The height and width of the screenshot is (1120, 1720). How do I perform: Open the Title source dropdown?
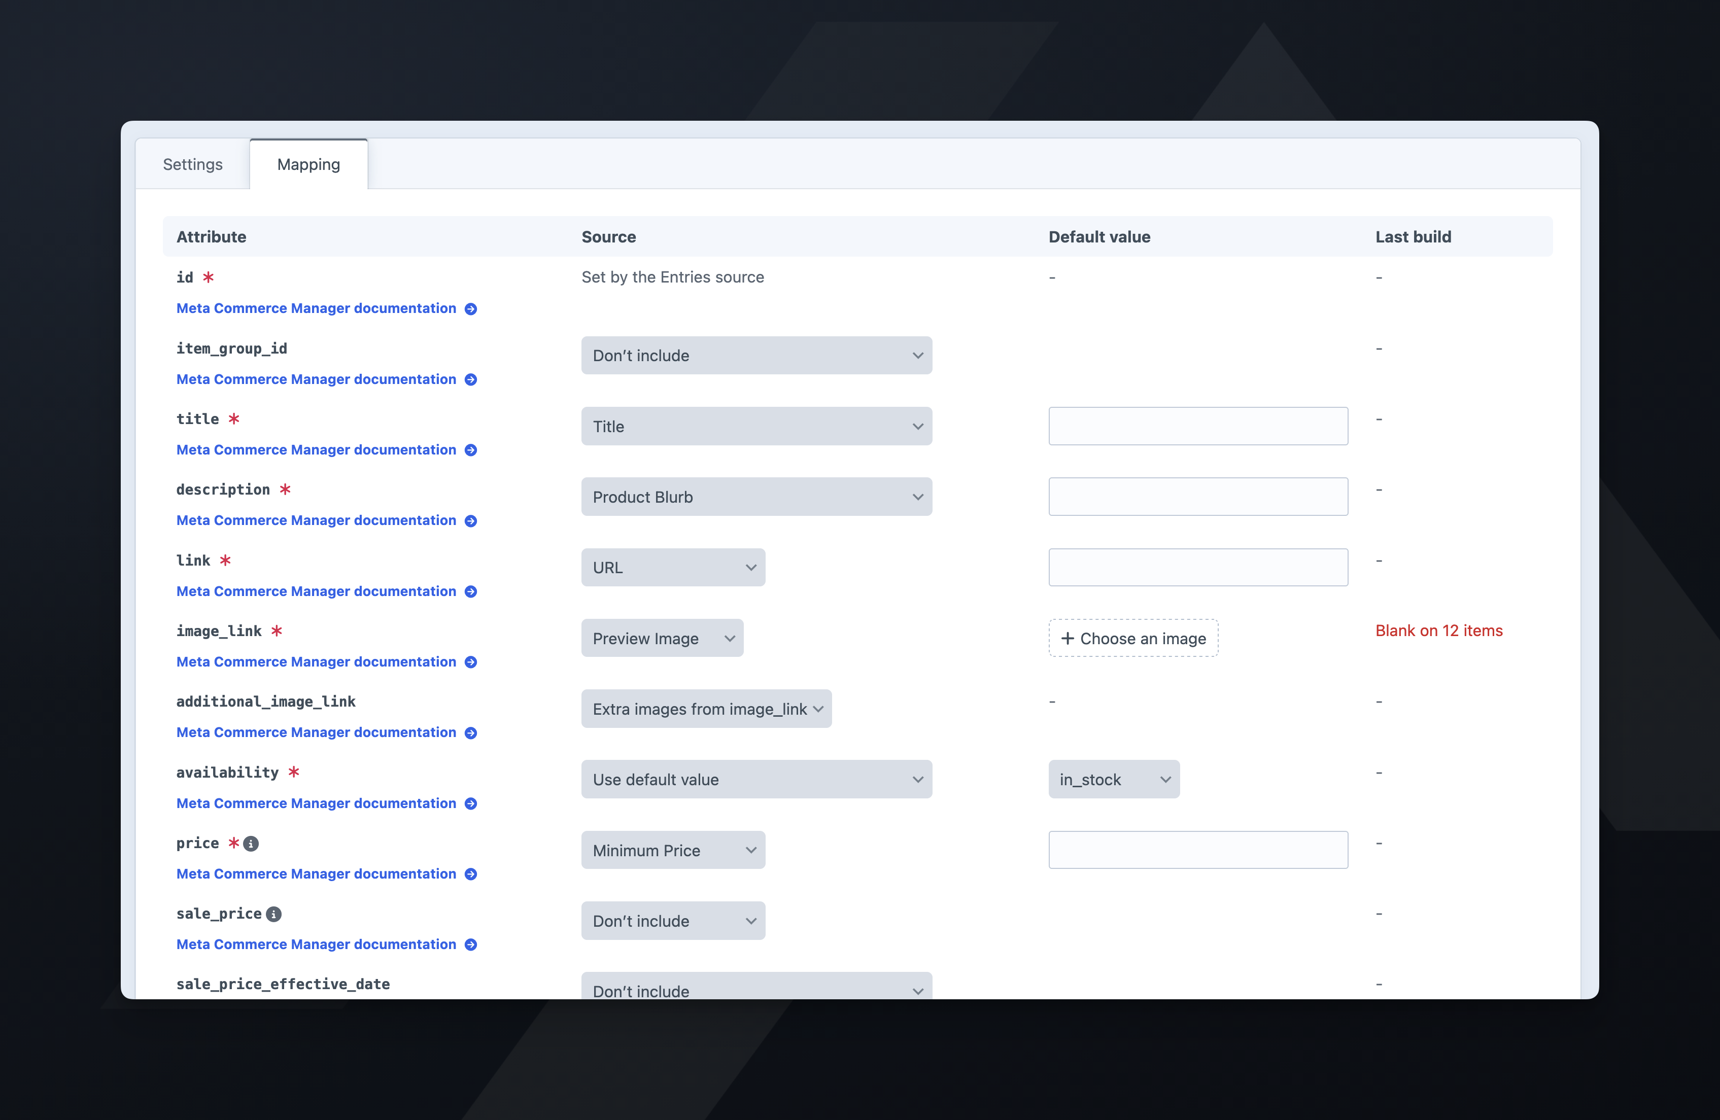tap(756, 426)
